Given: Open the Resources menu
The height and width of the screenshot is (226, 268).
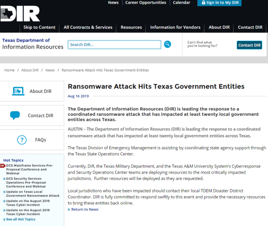Looking at the screenshot, I should point(131,27).
